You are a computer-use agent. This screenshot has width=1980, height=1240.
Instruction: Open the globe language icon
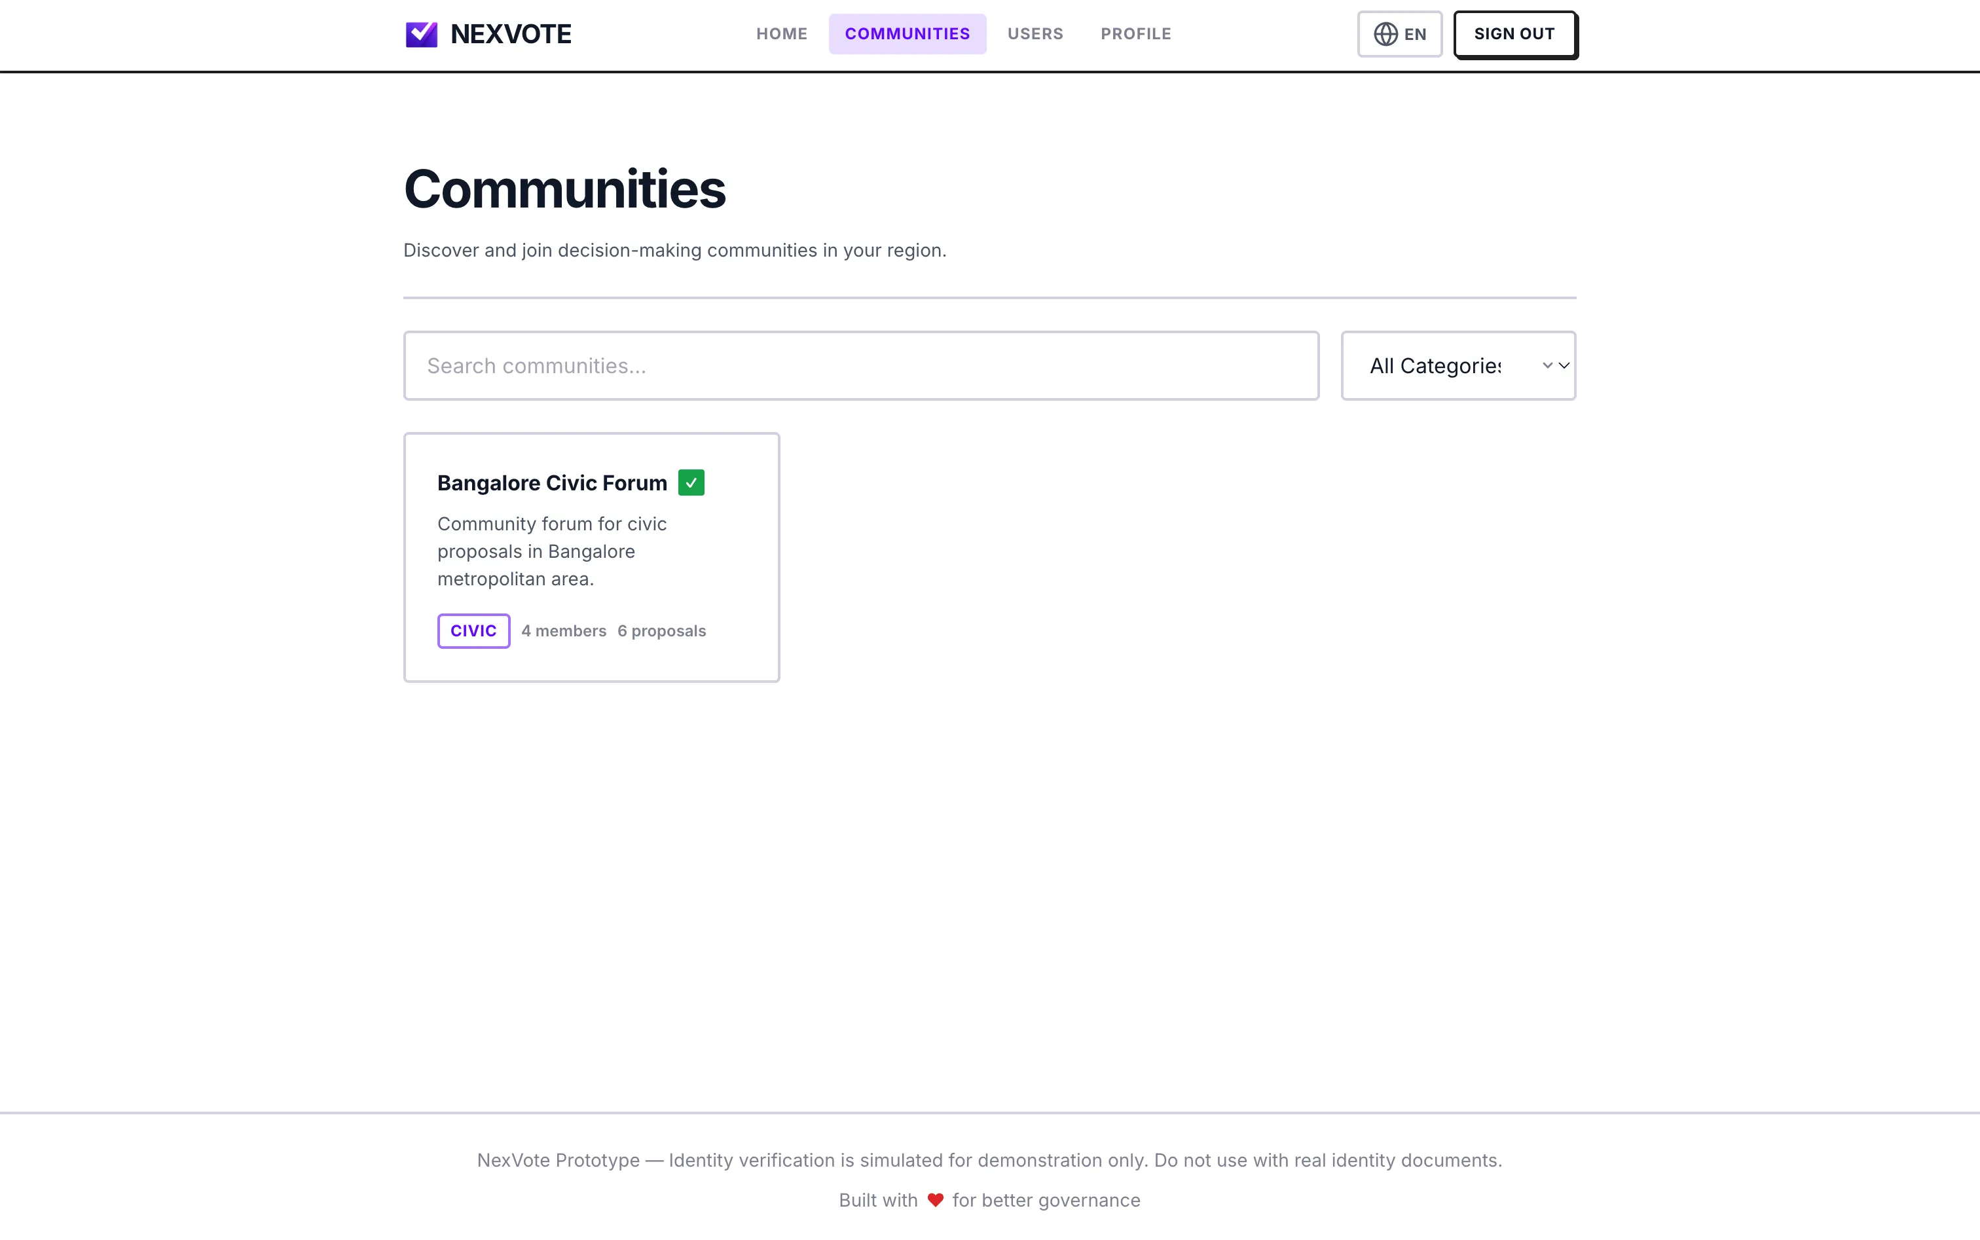point(1386,33)
